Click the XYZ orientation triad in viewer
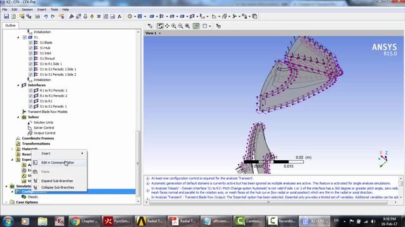Image resolution: width=405 pixels, height=227 pixels. [383, 160]
